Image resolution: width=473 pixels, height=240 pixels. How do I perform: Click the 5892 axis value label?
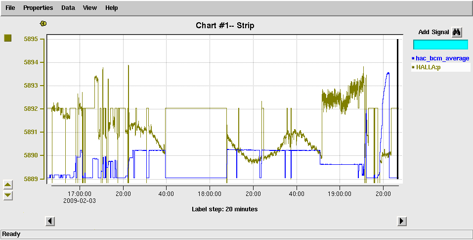coord(31,109)
